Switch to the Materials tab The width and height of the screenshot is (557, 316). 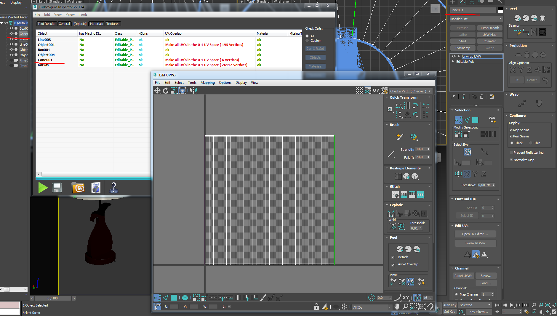point(96,24)
